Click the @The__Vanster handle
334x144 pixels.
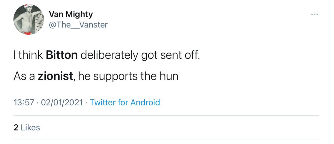(78, 25)
